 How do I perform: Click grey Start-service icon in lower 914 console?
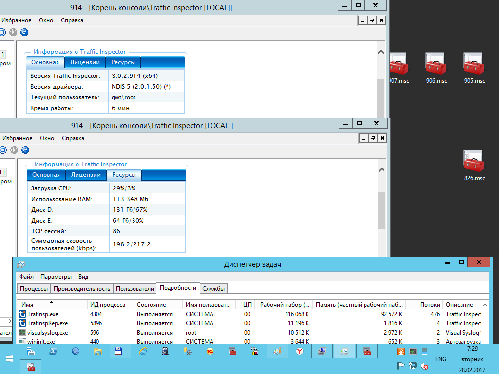14,150
